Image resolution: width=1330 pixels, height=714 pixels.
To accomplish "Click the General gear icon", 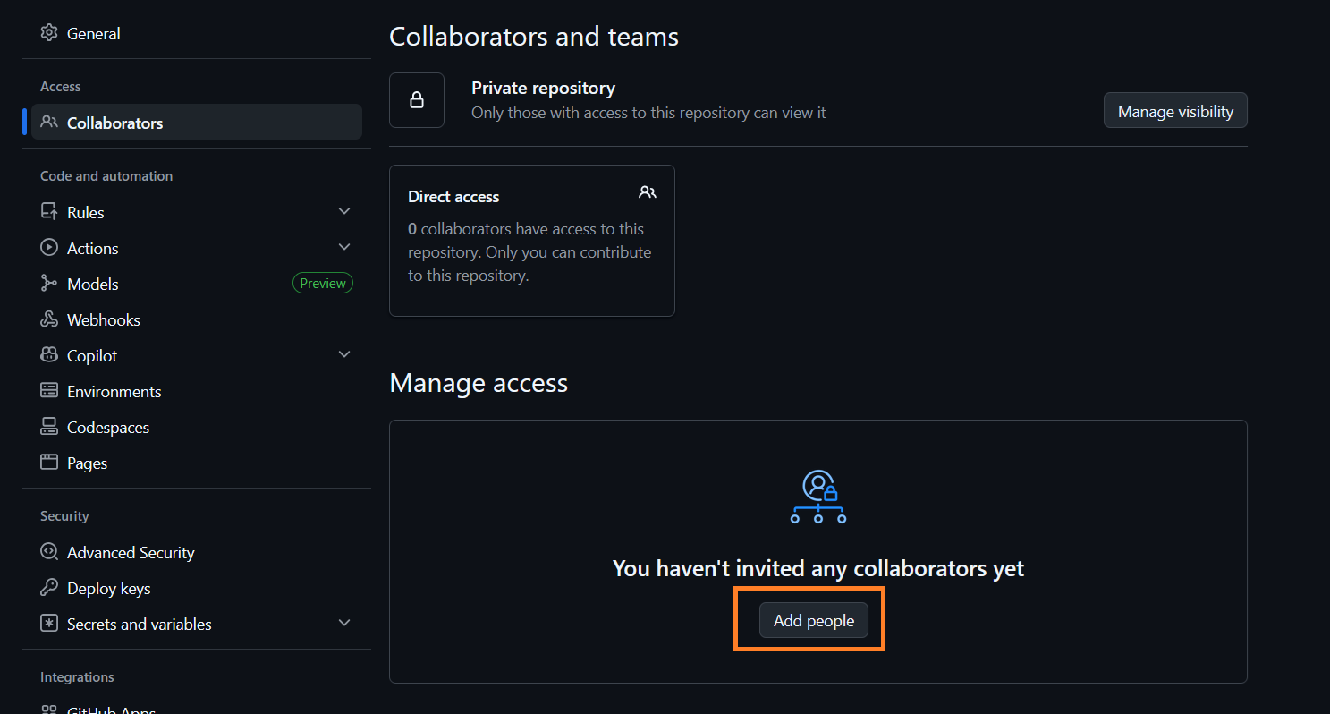I will coord(49,33).
